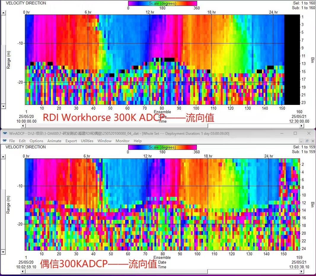Open the Monitor menu
The height and width of the screenshot is (276, 316).
122,141
